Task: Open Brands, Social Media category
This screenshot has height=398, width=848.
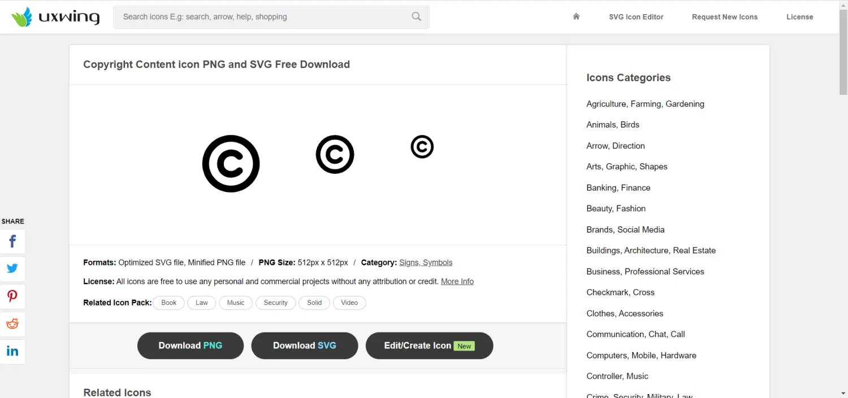Action: (x=625, y=230)
